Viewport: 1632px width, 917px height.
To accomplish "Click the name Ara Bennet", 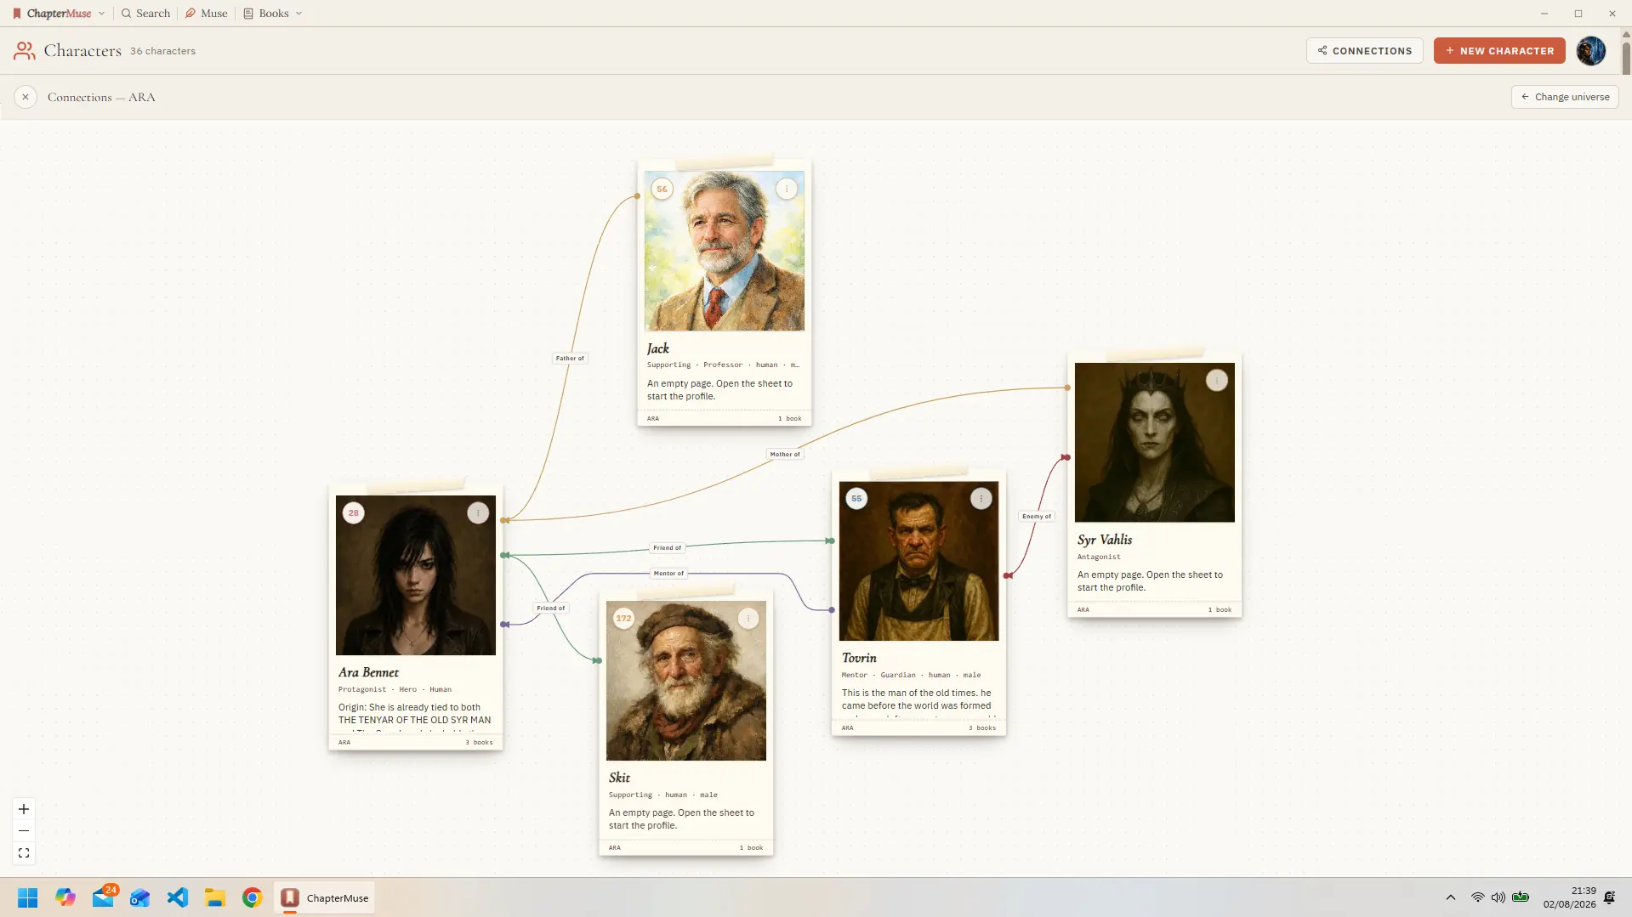I will (368, 672).
